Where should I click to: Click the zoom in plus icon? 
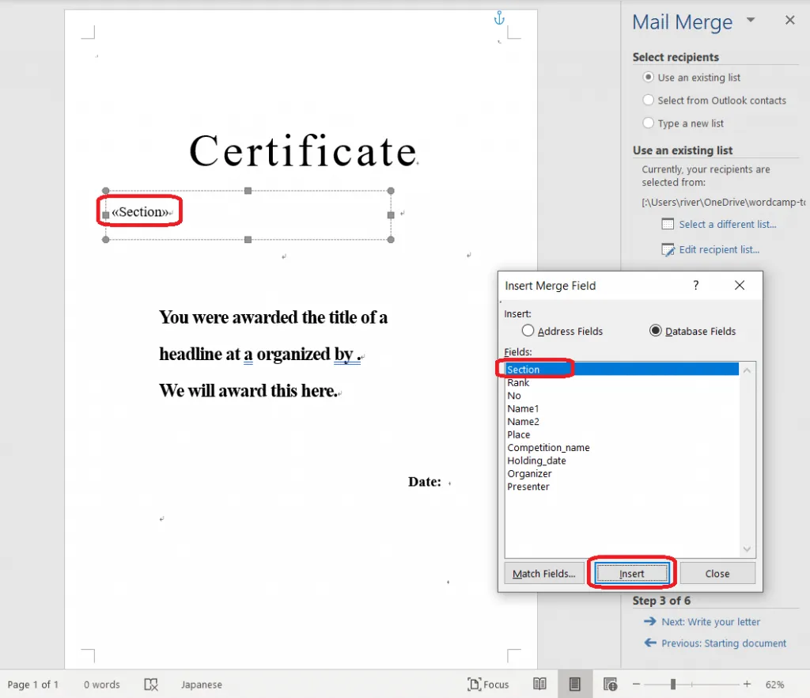747,685
